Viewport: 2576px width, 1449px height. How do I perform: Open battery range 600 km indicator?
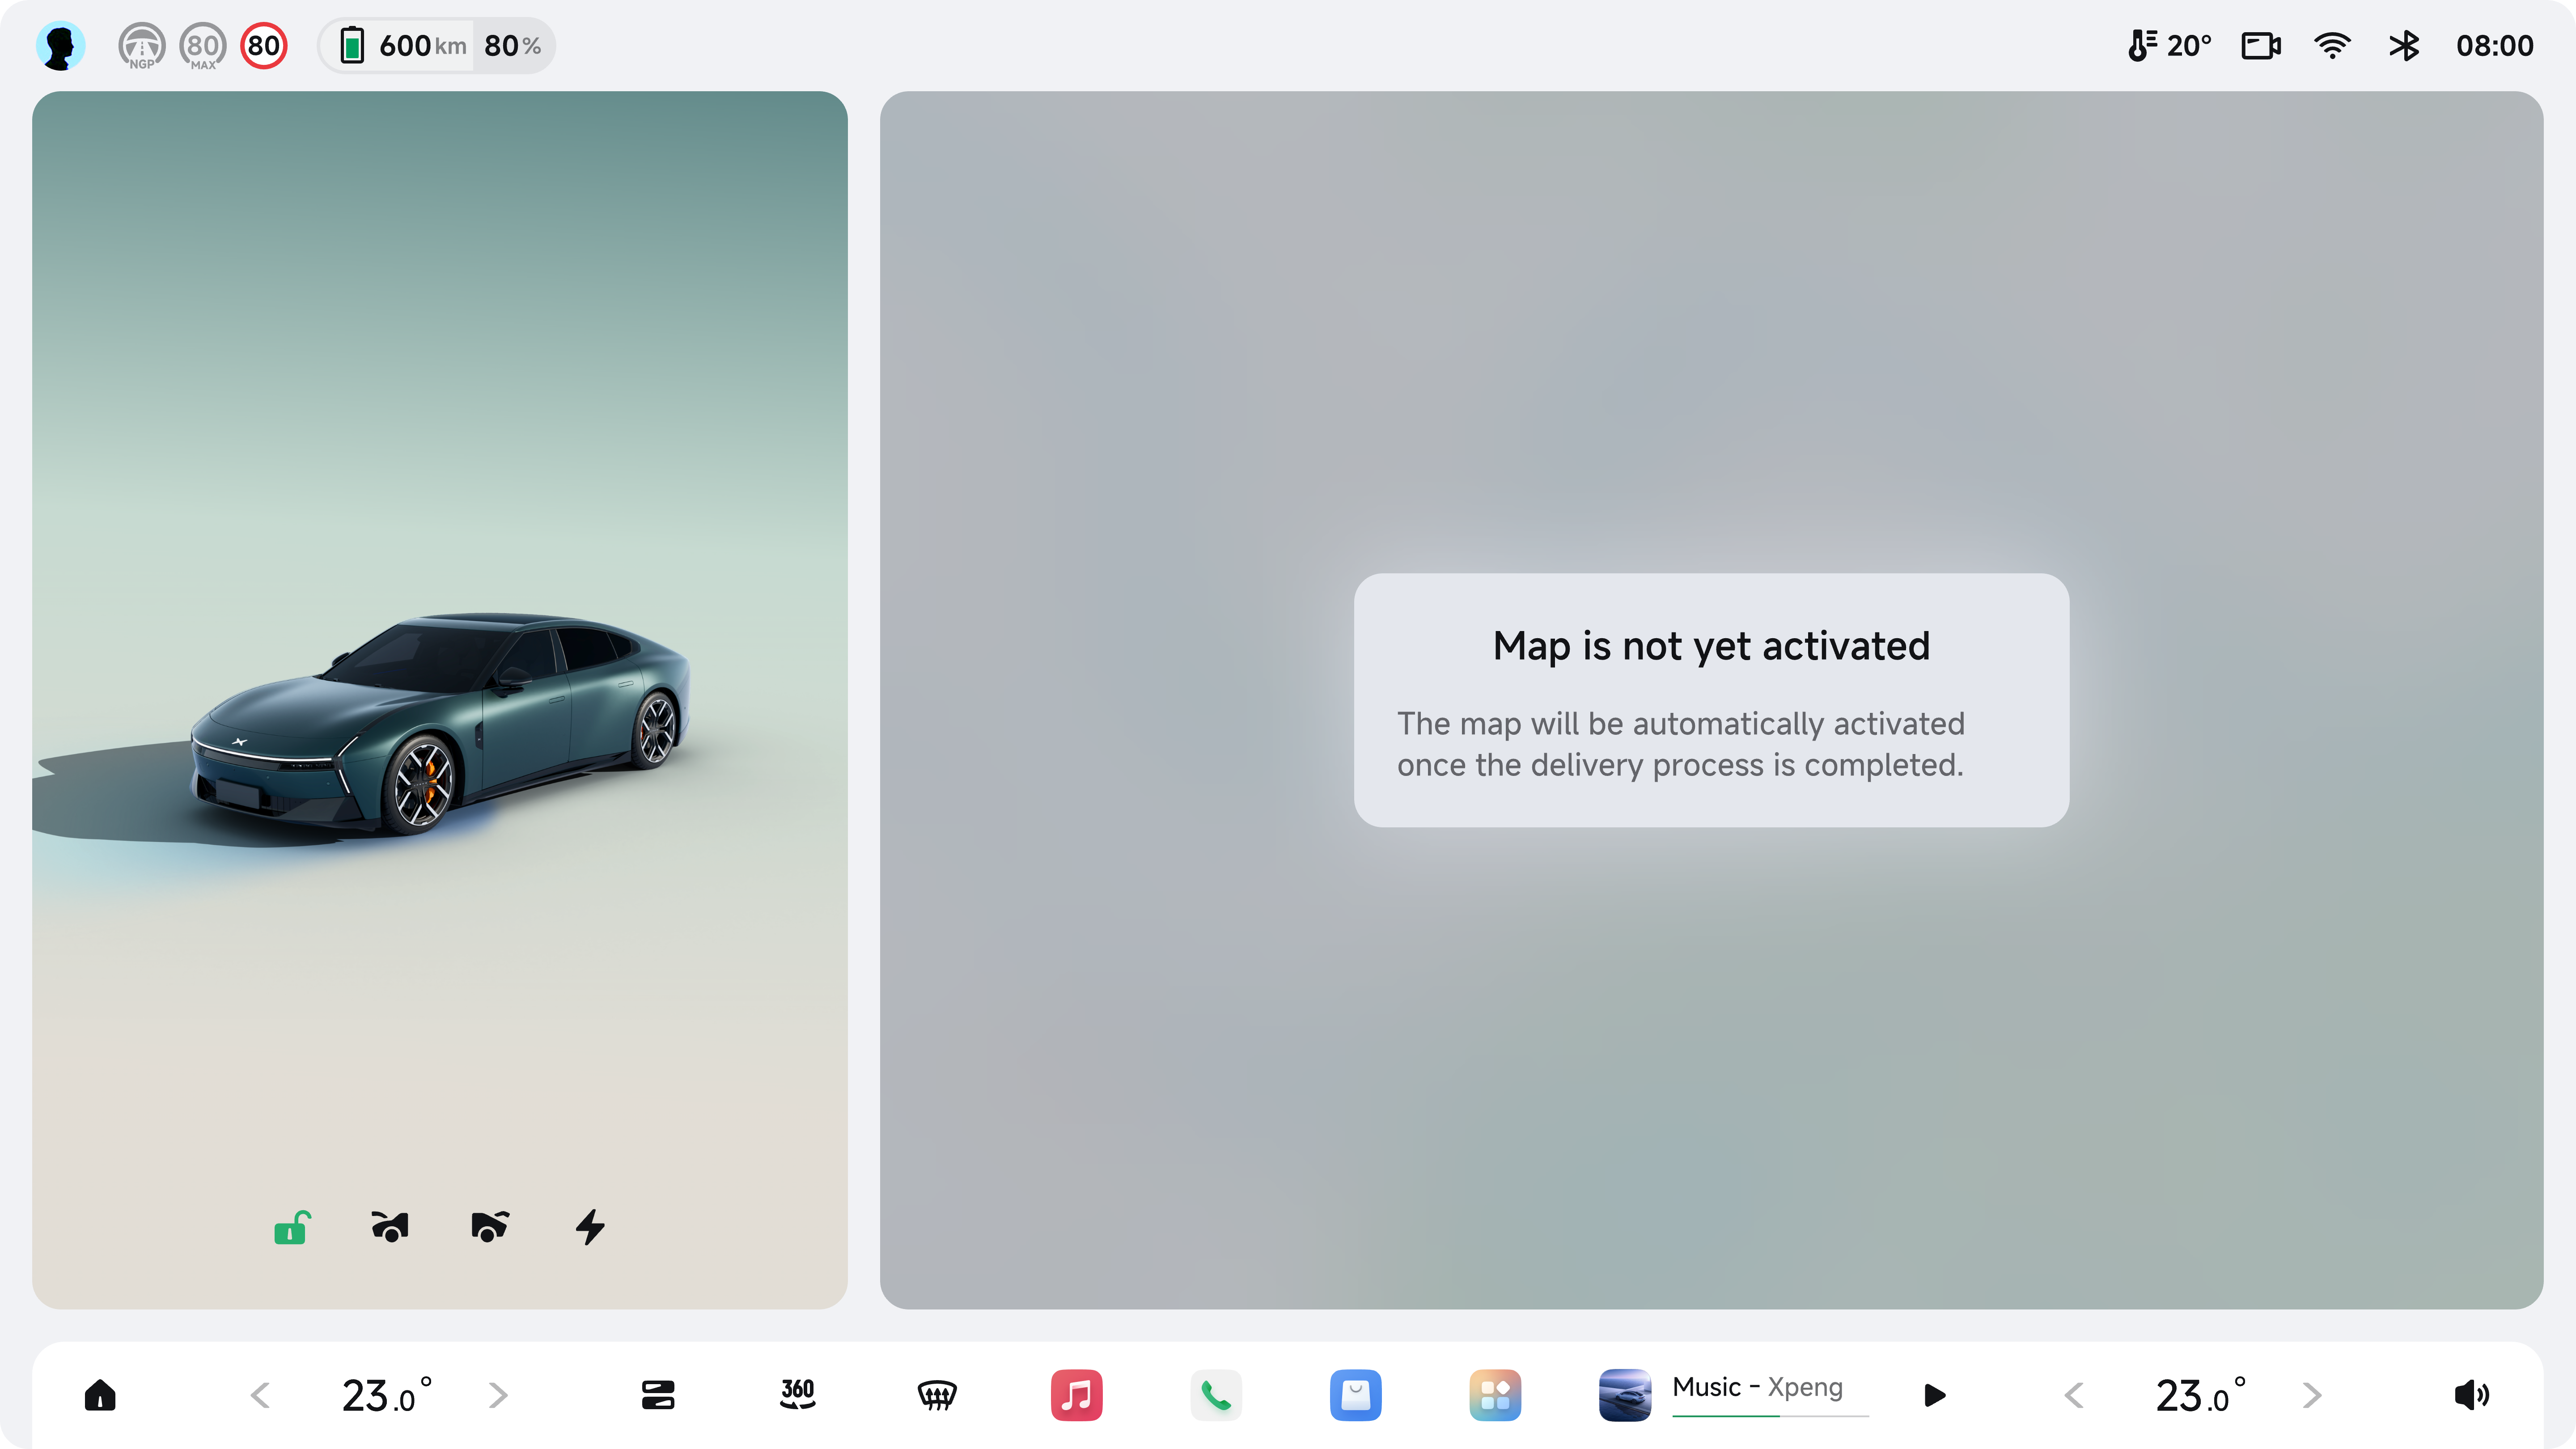(x=403, y=46)
